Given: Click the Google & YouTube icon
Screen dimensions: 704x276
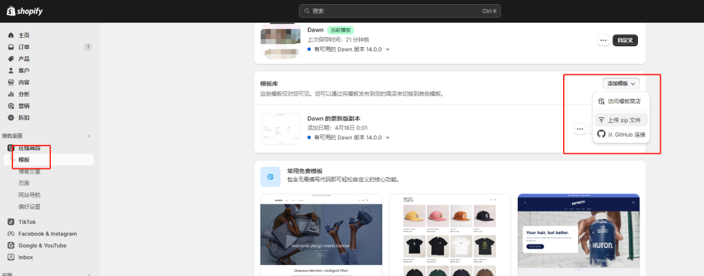Looking at the screenshot, I should pos(11,246).
